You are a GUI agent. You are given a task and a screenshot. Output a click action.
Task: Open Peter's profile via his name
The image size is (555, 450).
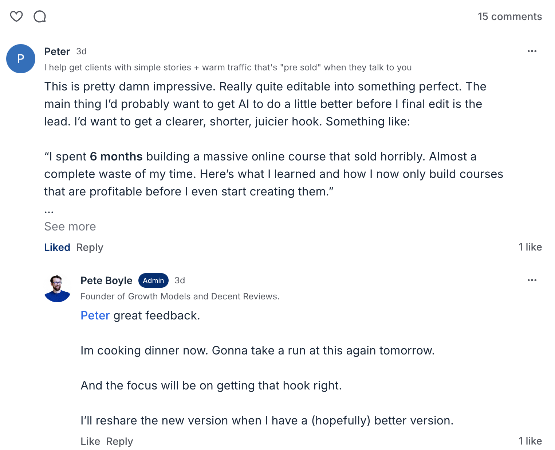(57, 51)
